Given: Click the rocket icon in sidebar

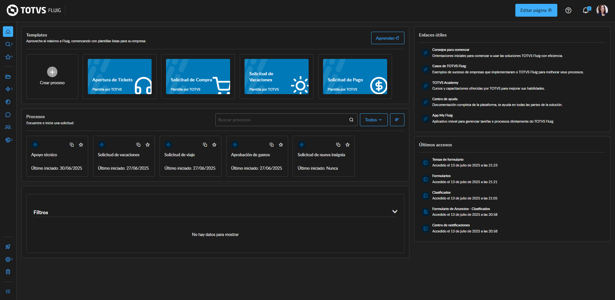Looking at the screenshot, I should [x=8, y=247].
